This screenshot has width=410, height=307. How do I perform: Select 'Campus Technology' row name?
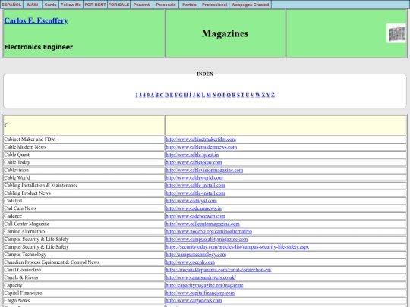pos(25,255)
